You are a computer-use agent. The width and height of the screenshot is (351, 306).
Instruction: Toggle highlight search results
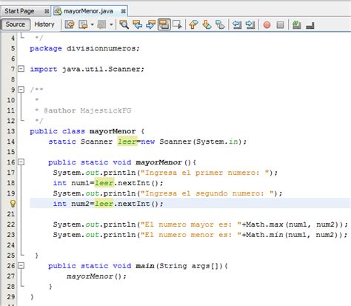pyautogui.click(x=164, y=24)
